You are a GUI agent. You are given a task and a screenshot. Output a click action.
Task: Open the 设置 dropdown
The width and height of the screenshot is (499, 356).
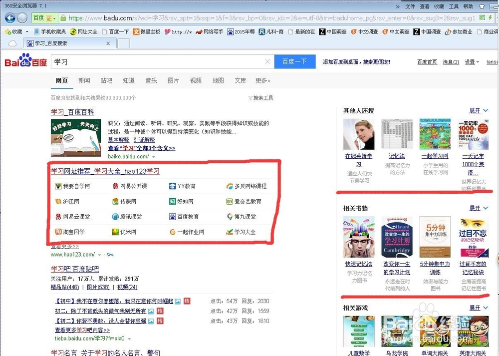pos(472,62)
